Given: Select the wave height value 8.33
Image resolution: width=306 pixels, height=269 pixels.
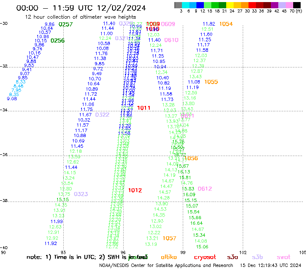Looking at the screenshot, I should tap(21, 82).
